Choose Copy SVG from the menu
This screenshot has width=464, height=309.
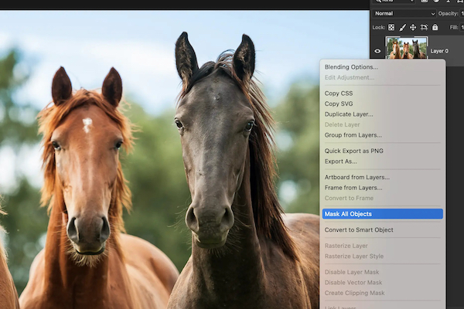(339, 104)
